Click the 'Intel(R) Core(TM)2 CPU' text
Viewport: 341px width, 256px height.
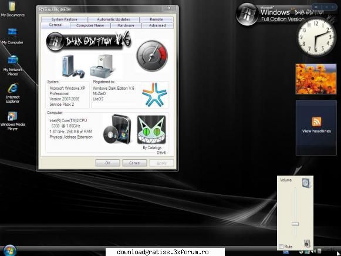coord(68,120)
